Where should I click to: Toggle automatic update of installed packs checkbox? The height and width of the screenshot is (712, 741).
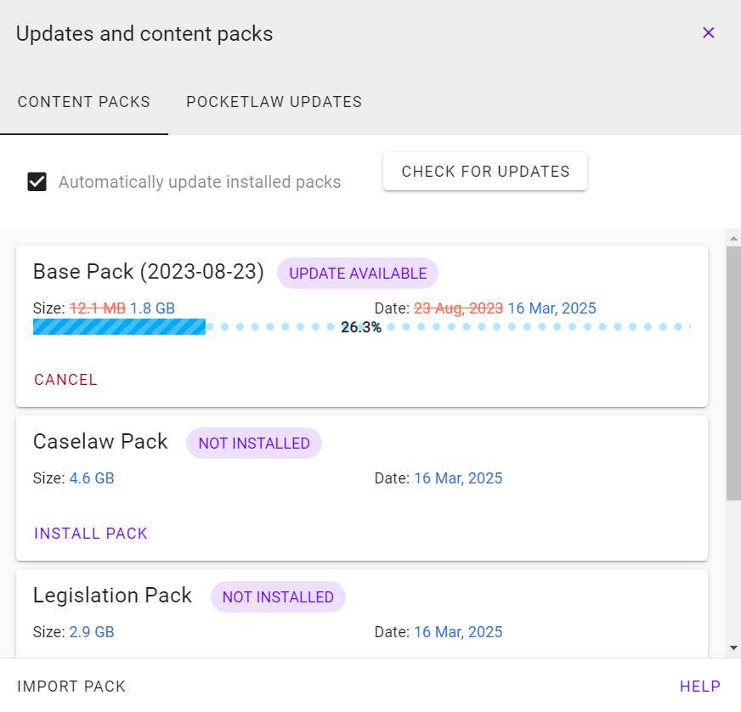click(x=37, y=182)
